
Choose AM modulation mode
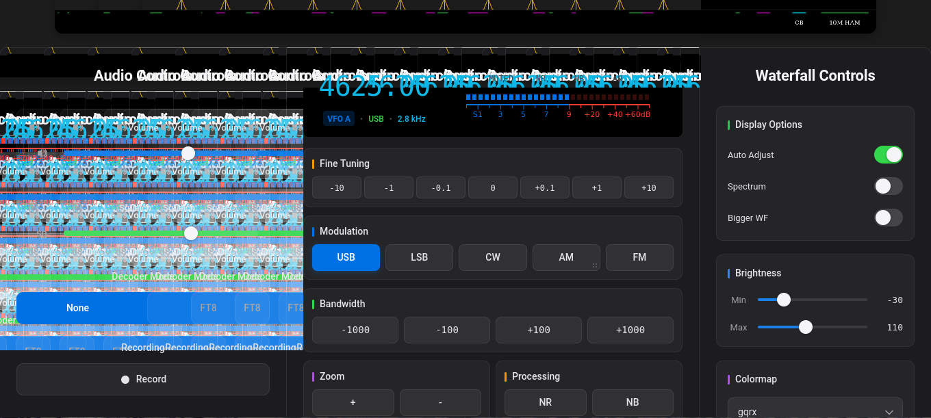[x=566, y=257]
